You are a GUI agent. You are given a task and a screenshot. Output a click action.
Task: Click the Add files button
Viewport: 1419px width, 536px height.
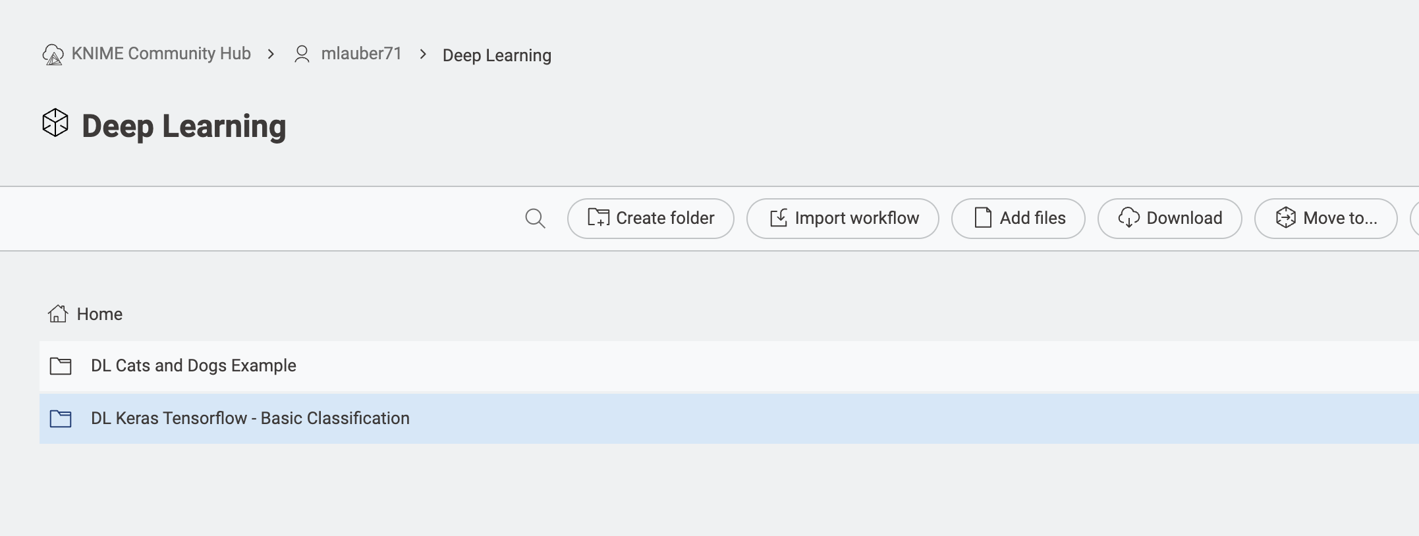point(1018,219)
